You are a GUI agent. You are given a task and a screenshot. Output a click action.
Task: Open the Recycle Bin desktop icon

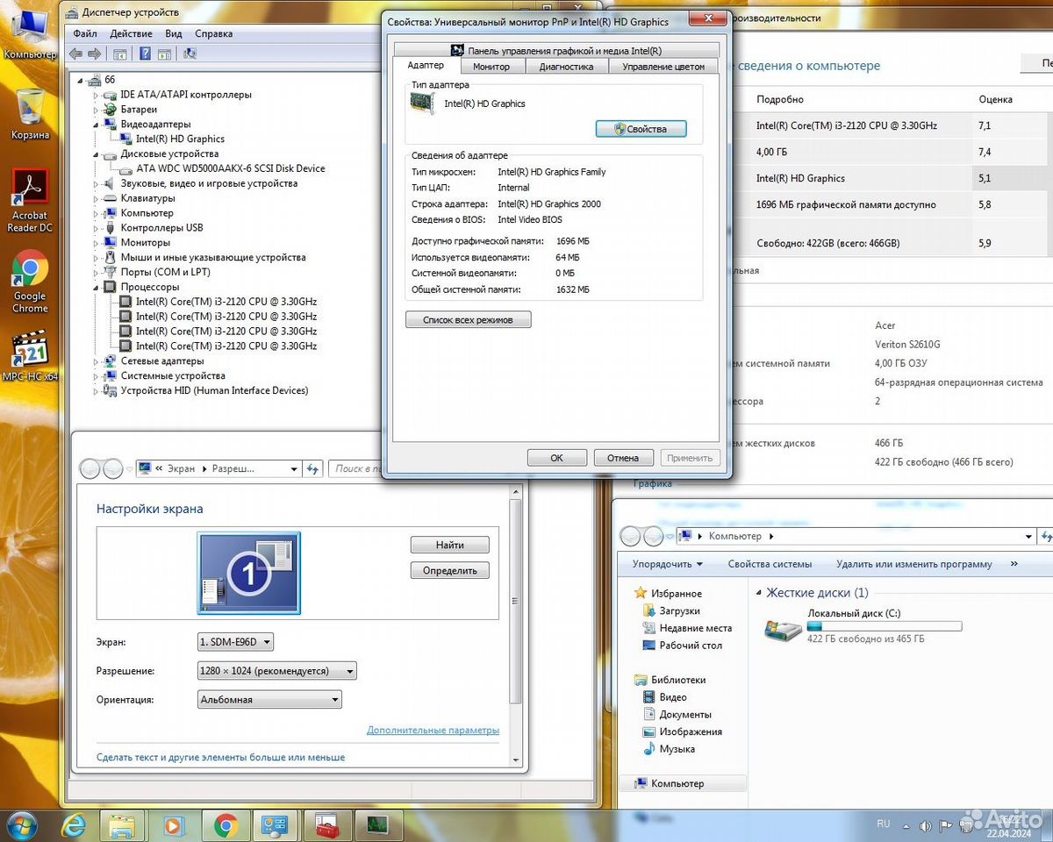[x=30, y=114]
